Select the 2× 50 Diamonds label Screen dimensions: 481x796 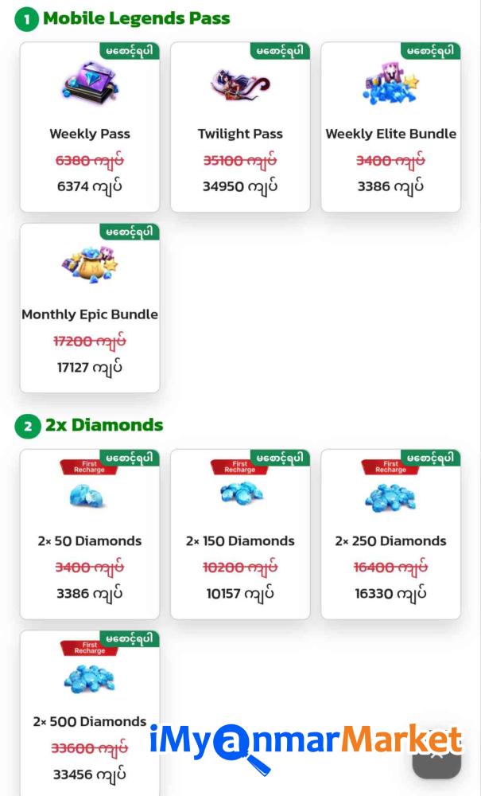click(90, 541)
